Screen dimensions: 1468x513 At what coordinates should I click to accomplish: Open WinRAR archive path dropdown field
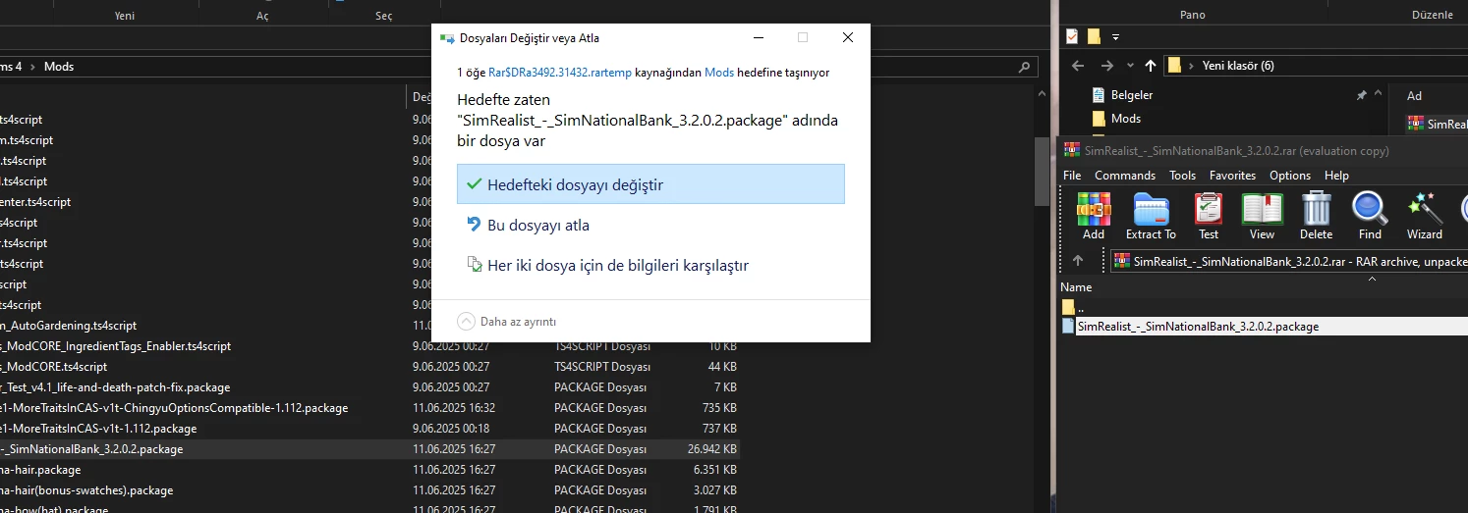click(1289, 262)
